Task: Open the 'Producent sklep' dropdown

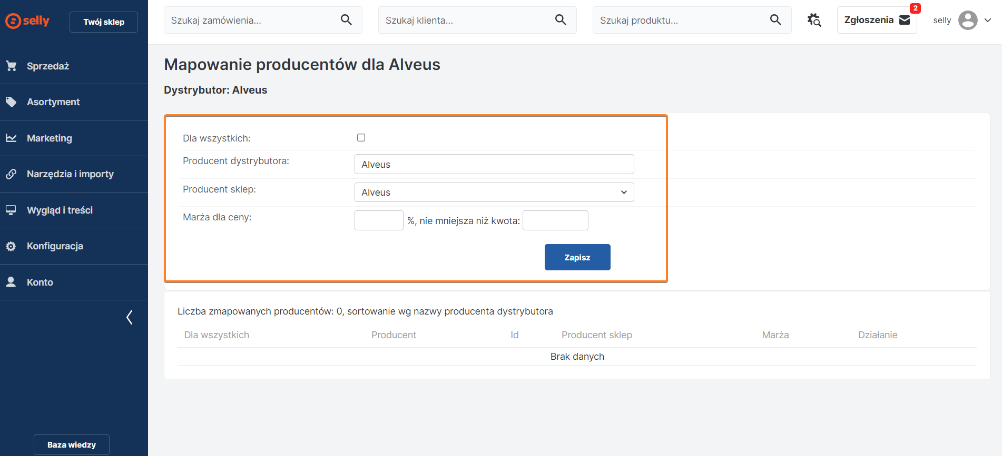Action: click(494, 192)
